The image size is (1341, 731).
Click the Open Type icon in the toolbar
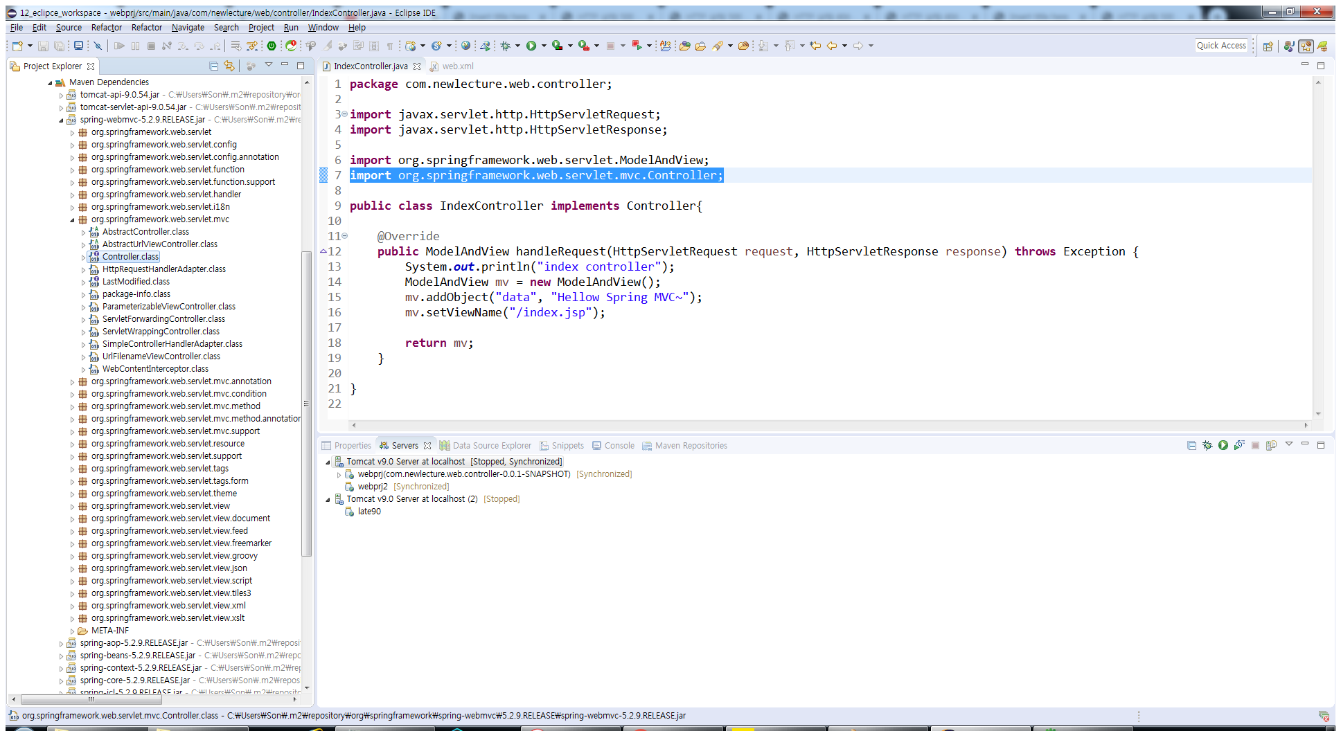click(x=685, y=46)
